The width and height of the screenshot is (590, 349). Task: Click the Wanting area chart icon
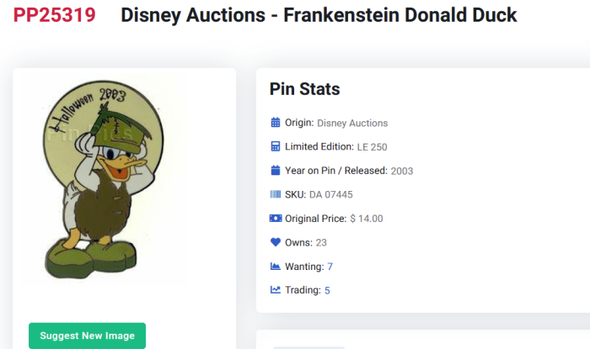(275, 267)
